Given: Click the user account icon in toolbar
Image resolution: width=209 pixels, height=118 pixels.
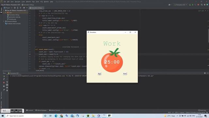Looking at the screenshot, I should click(x=170, y=5).
